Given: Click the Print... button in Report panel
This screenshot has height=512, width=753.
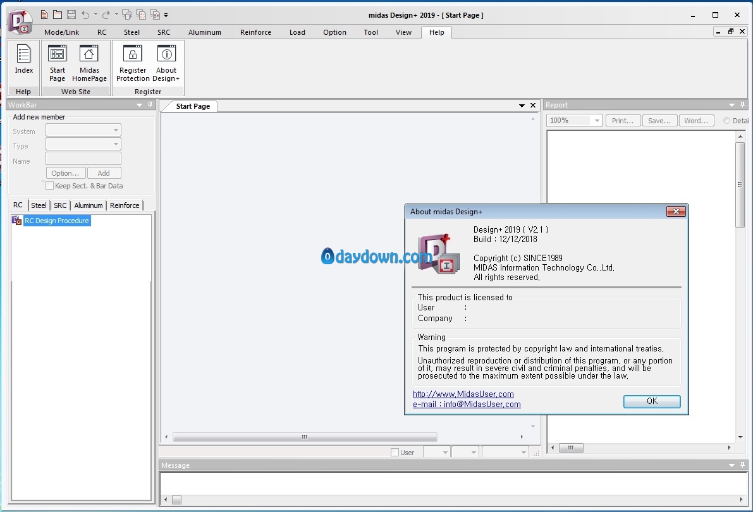Looking at the screenshot, I should point(622,121).
